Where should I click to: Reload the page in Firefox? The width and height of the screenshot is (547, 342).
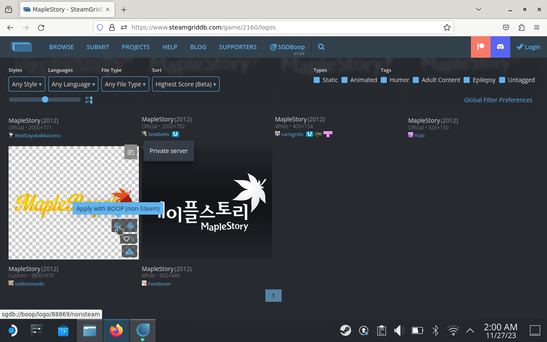click(41, 27)
